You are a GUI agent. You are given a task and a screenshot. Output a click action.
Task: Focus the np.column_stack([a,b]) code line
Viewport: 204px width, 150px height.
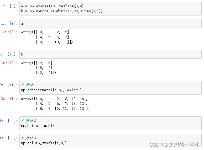coord(44,143)
